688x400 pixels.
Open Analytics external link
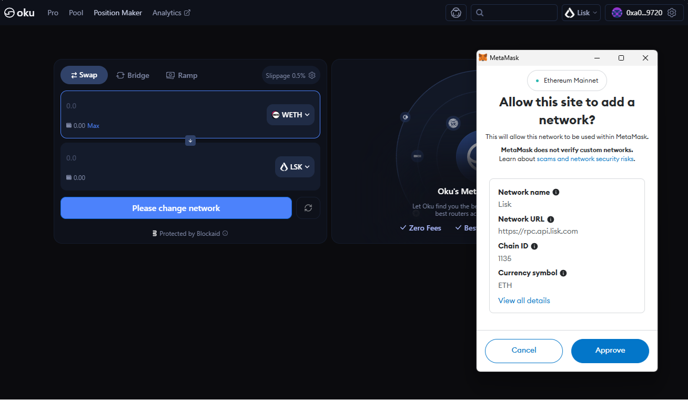tap(171, 13)
